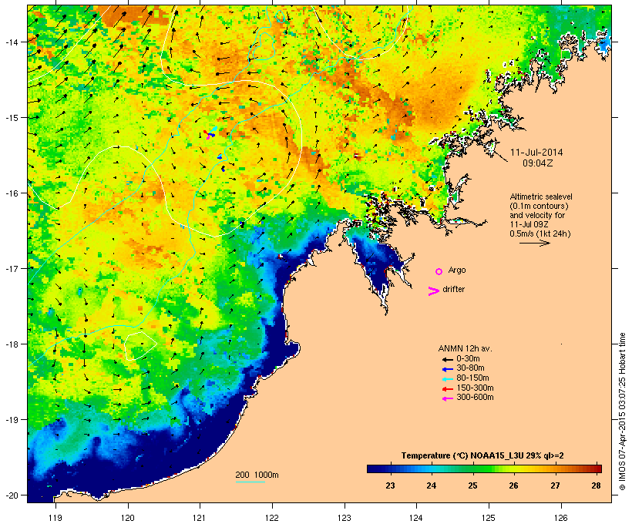632x524 pixels.
Task: Click the latitude -17 axis label
Action: [12, 268]
